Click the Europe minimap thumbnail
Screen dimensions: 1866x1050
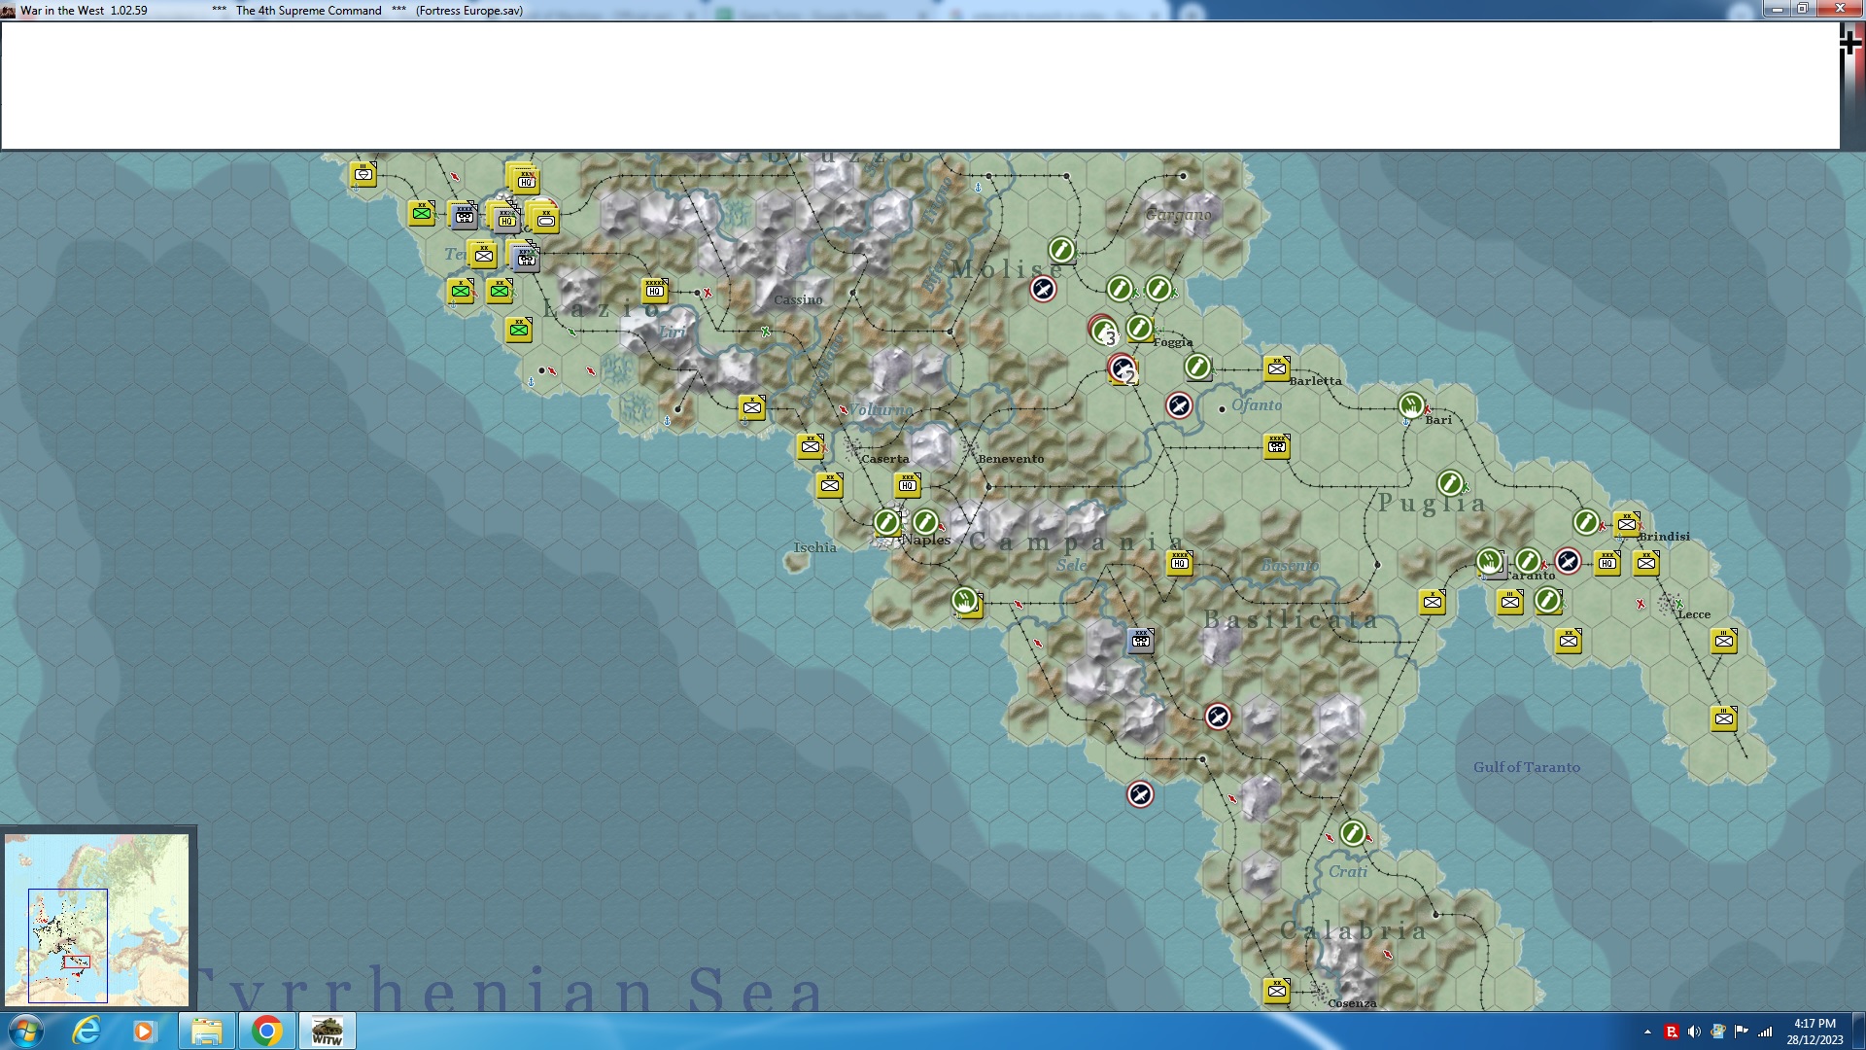coord(96,919)
